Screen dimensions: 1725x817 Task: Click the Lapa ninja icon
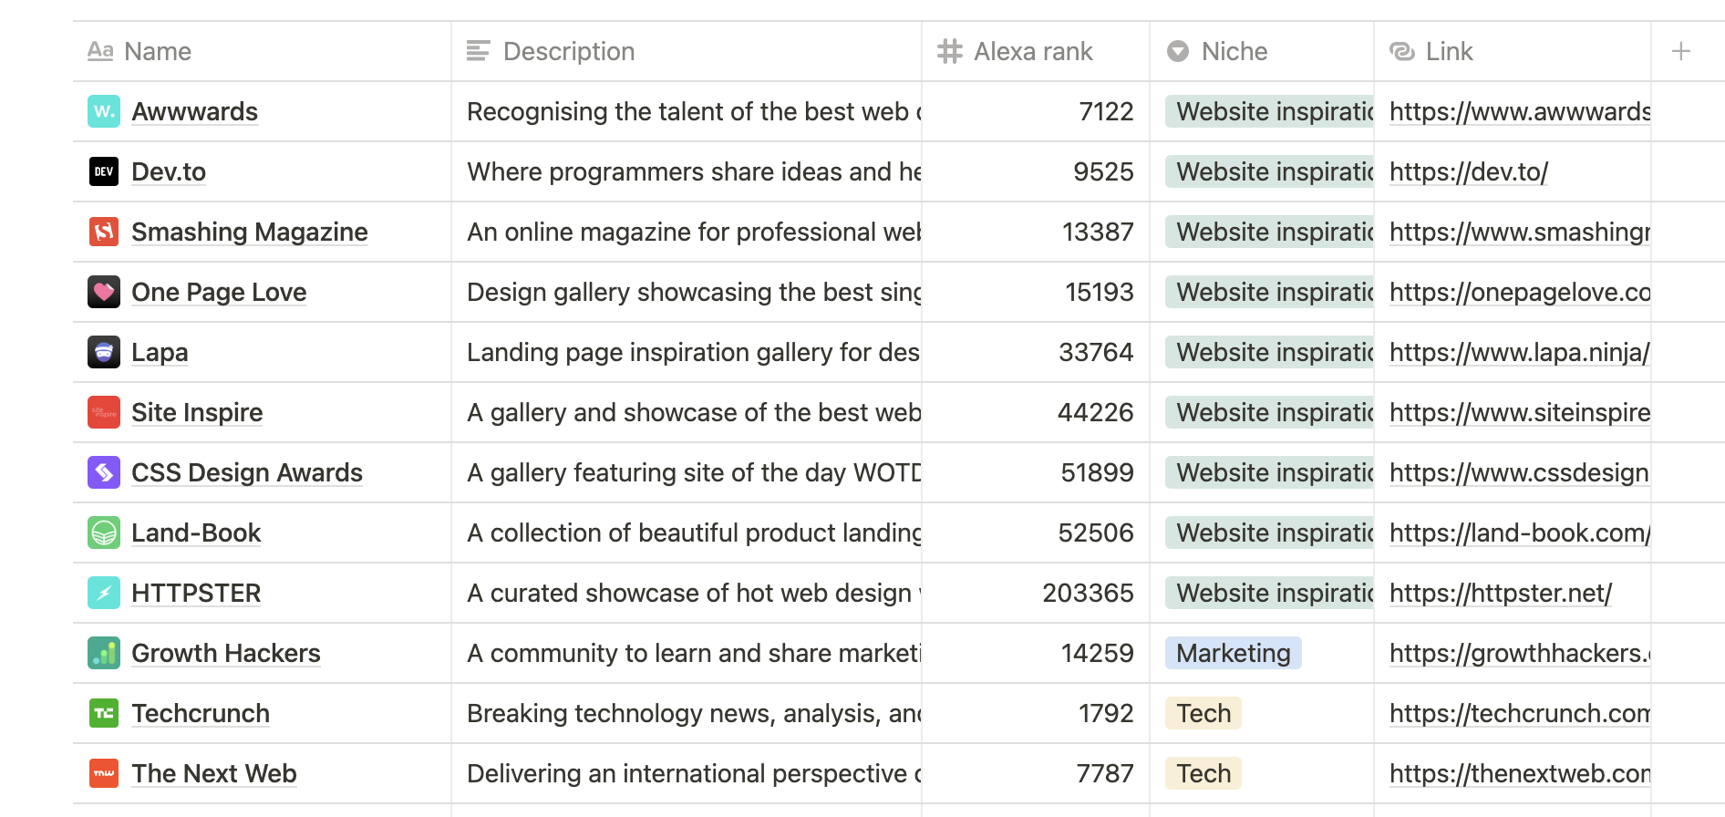104,352
